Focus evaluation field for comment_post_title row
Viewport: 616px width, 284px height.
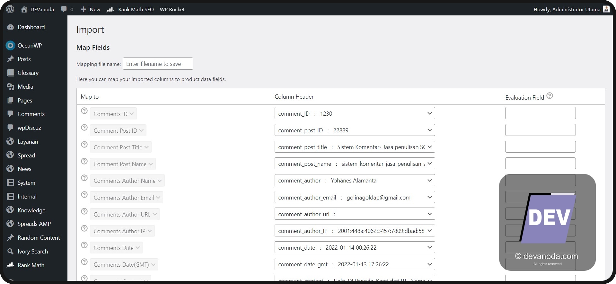tap(540, 146)
